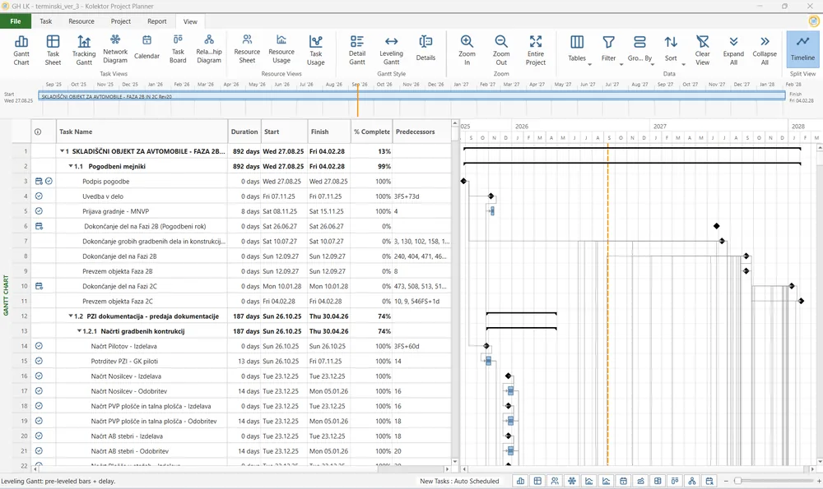Open the Resource Sheet view
The width and height of the screenshot is (823, 489).
[247, 49]
